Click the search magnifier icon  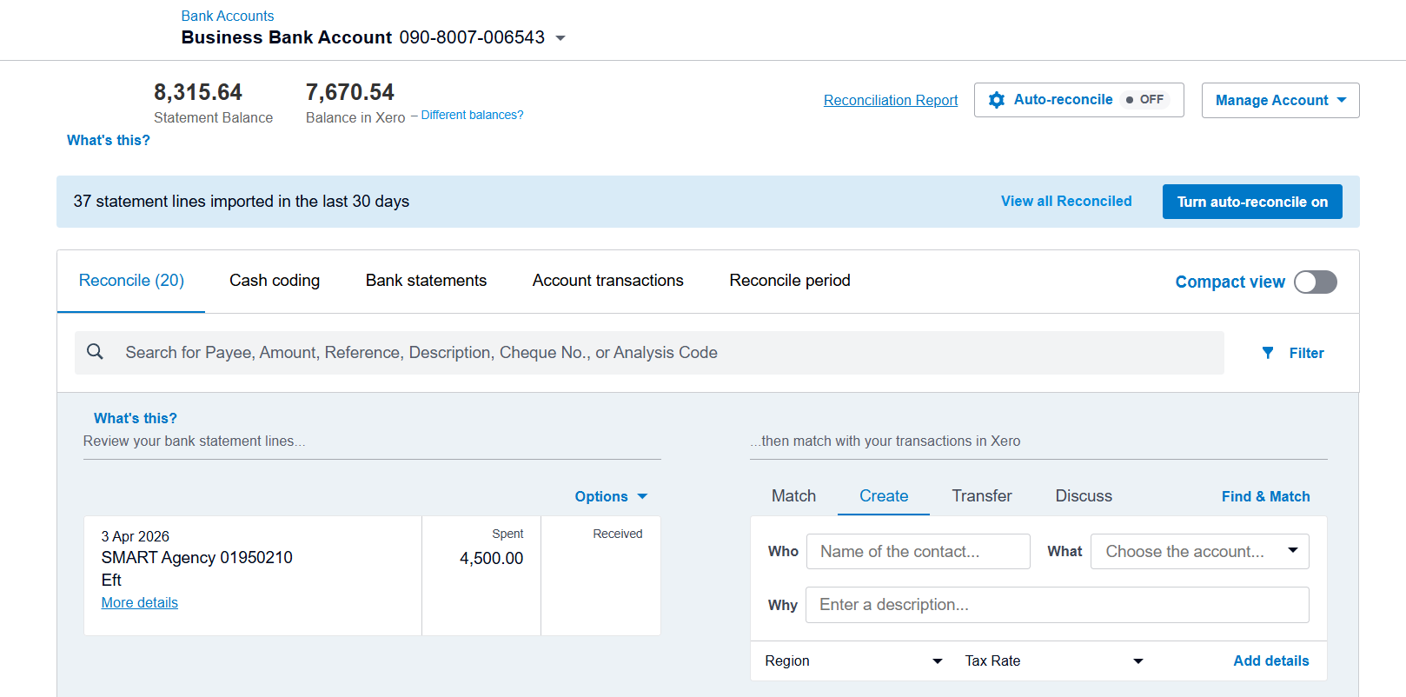coord(96,352)
